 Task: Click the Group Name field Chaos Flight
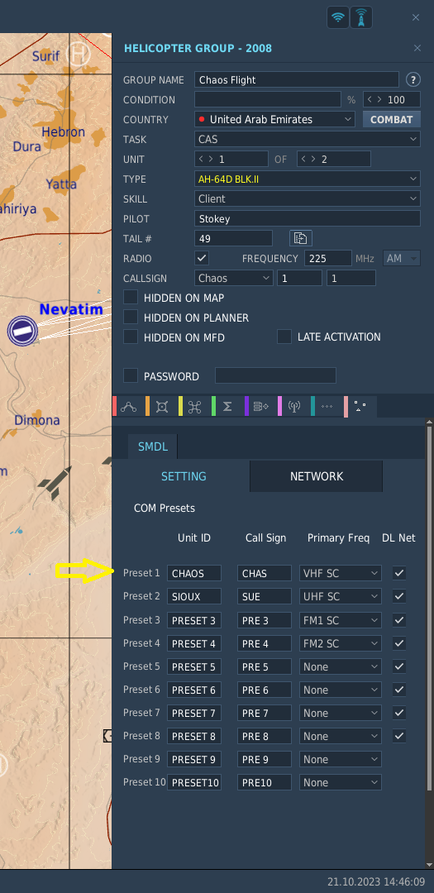click(297, 79)
